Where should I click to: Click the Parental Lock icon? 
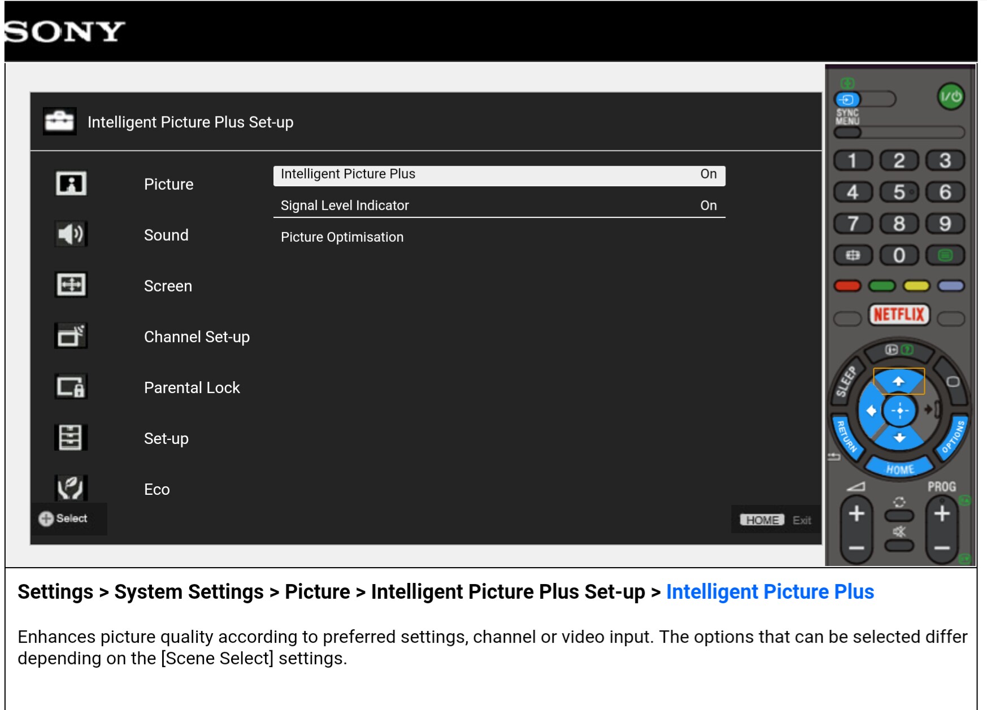(71, 387)
